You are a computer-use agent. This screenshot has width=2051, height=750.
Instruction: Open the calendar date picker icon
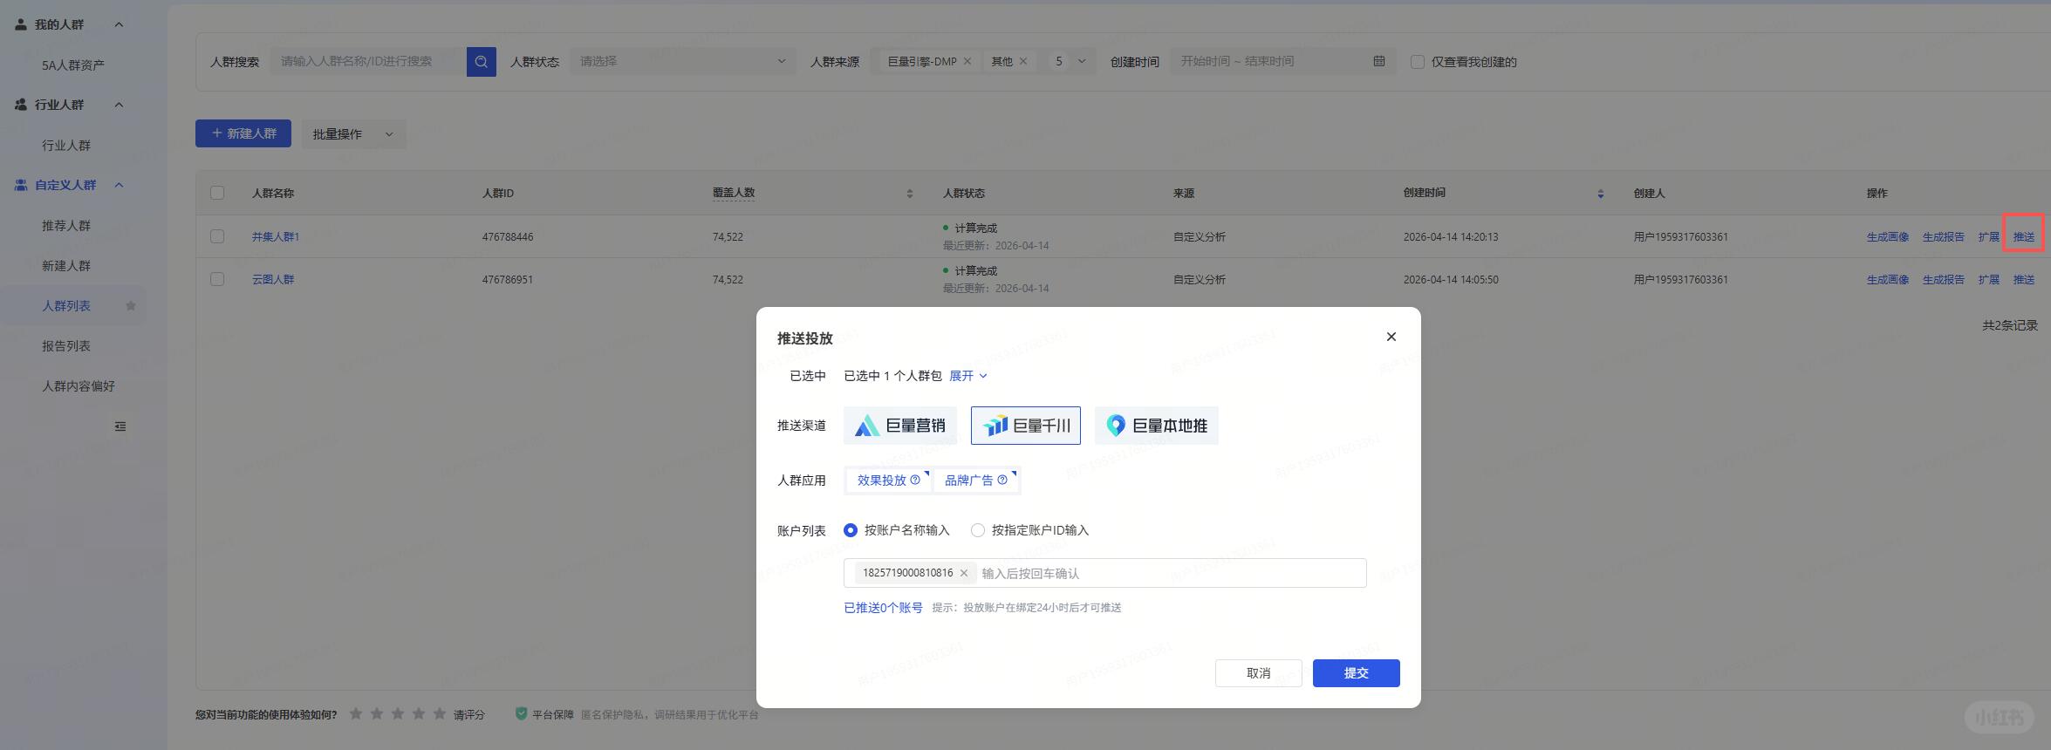coord(1378,61)
